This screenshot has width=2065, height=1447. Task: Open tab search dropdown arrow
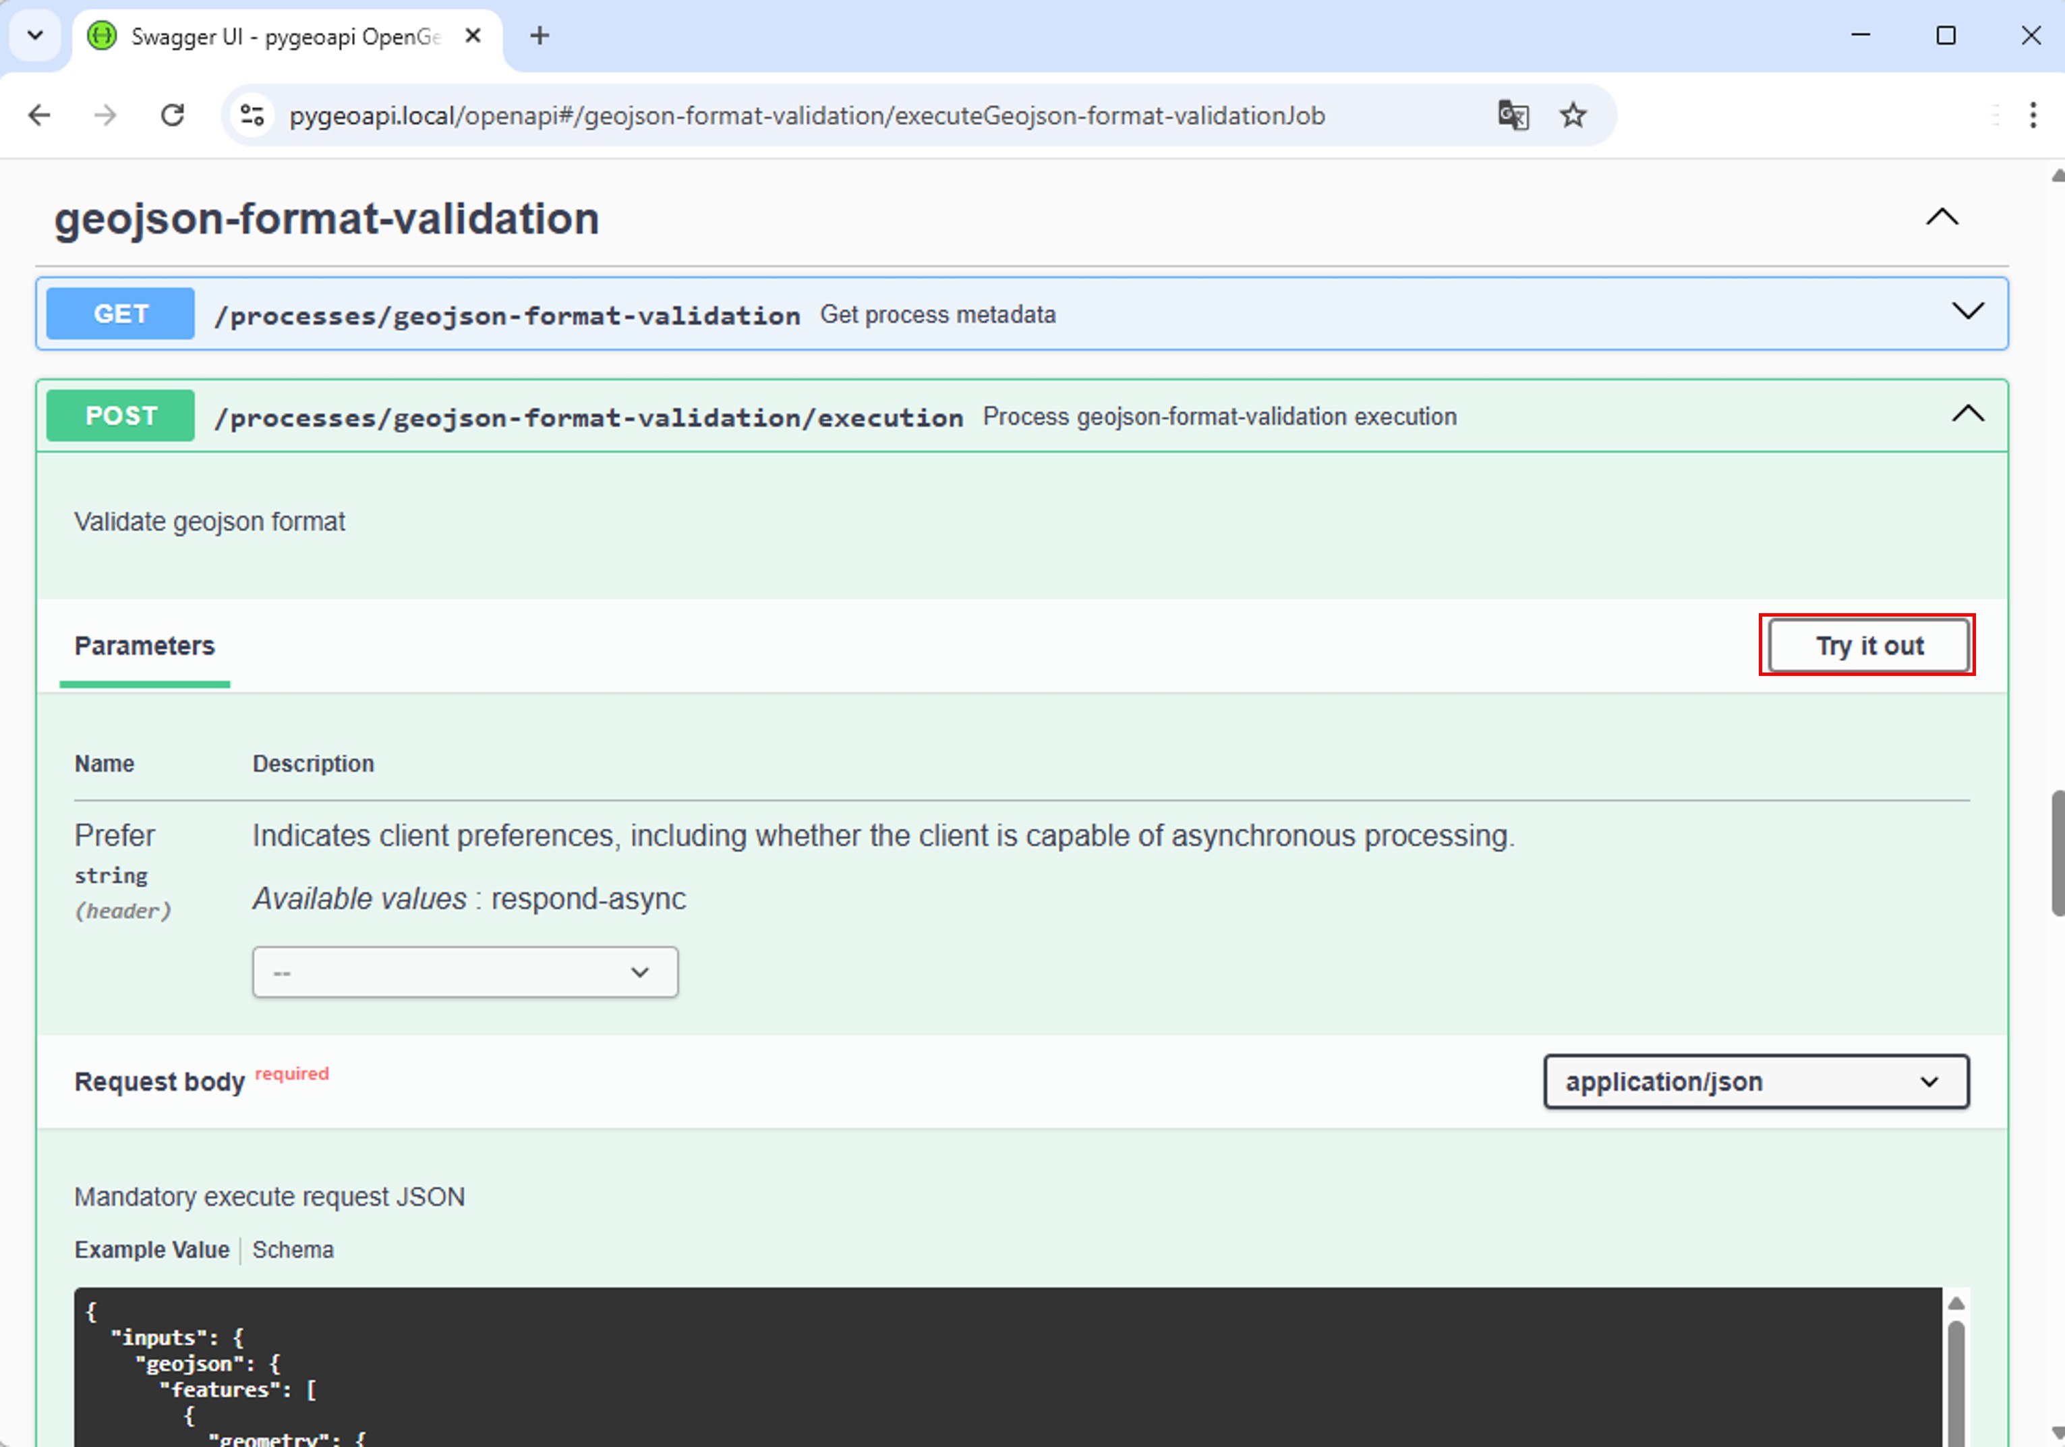(x=35, y=36)
